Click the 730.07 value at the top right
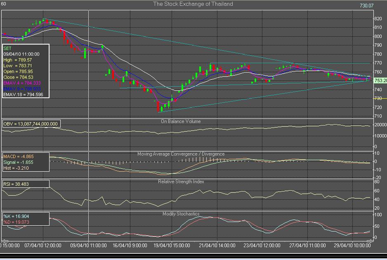The width and height of the screenshot is (387, 260). pyautogui.click(x=367, y=5)
